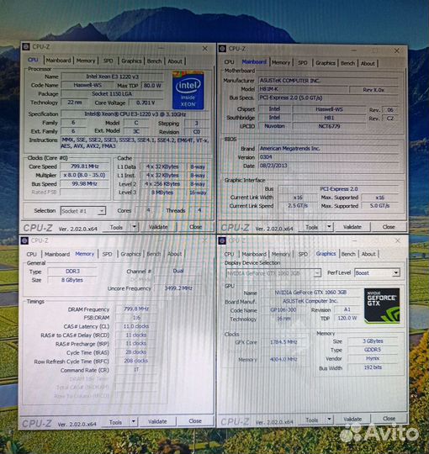The image size is (429, 454).
Task: Click CPU-Z app icon in Mainboard window title
Action: pos(222,49)
